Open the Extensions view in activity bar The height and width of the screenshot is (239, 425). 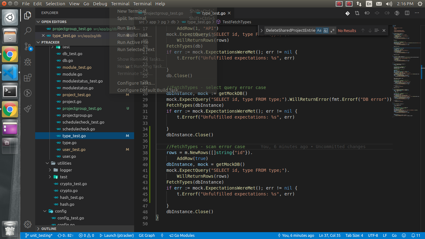pos(28,77)
